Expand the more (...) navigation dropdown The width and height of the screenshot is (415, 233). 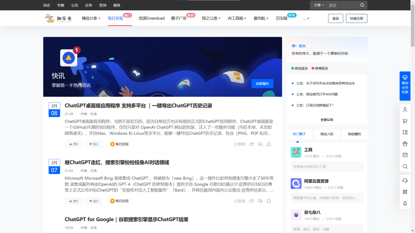pos(306,18)
